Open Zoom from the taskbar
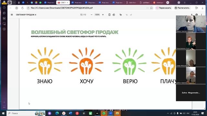The image size is (207, 116). pos(111,113)
